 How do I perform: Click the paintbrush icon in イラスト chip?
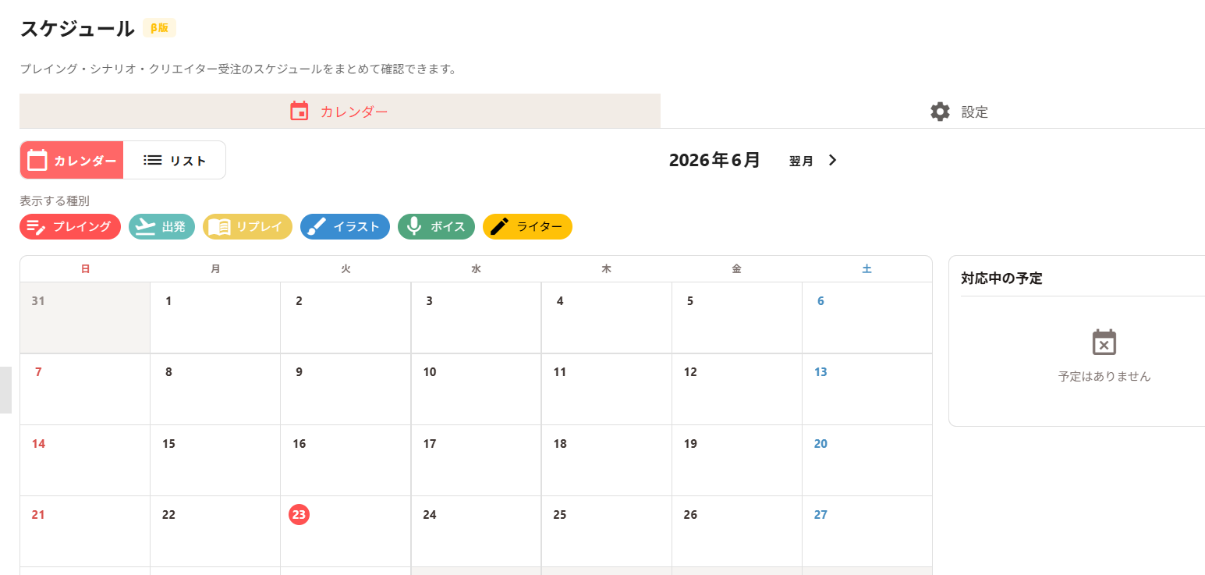[x=317, y=227]
